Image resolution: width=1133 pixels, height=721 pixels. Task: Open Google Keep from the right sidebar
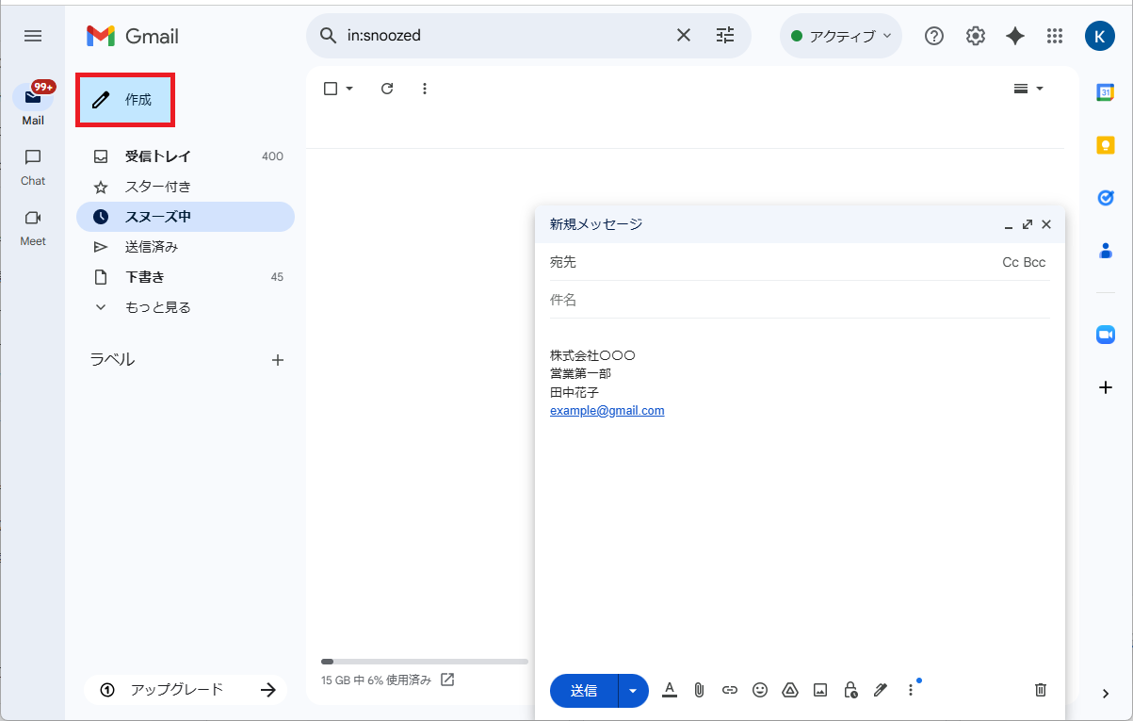click(1104, 144)
